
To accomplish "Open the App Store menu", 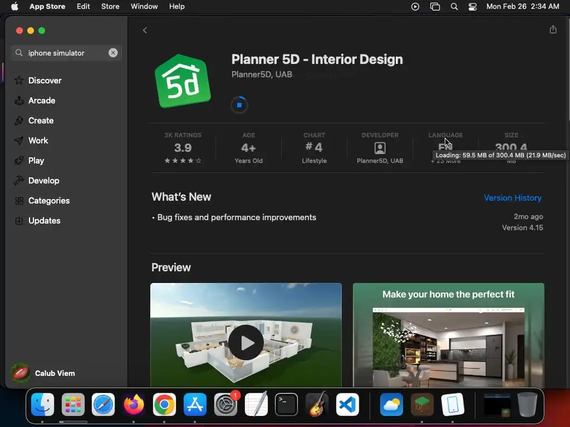I will click(x=47, y=7).
